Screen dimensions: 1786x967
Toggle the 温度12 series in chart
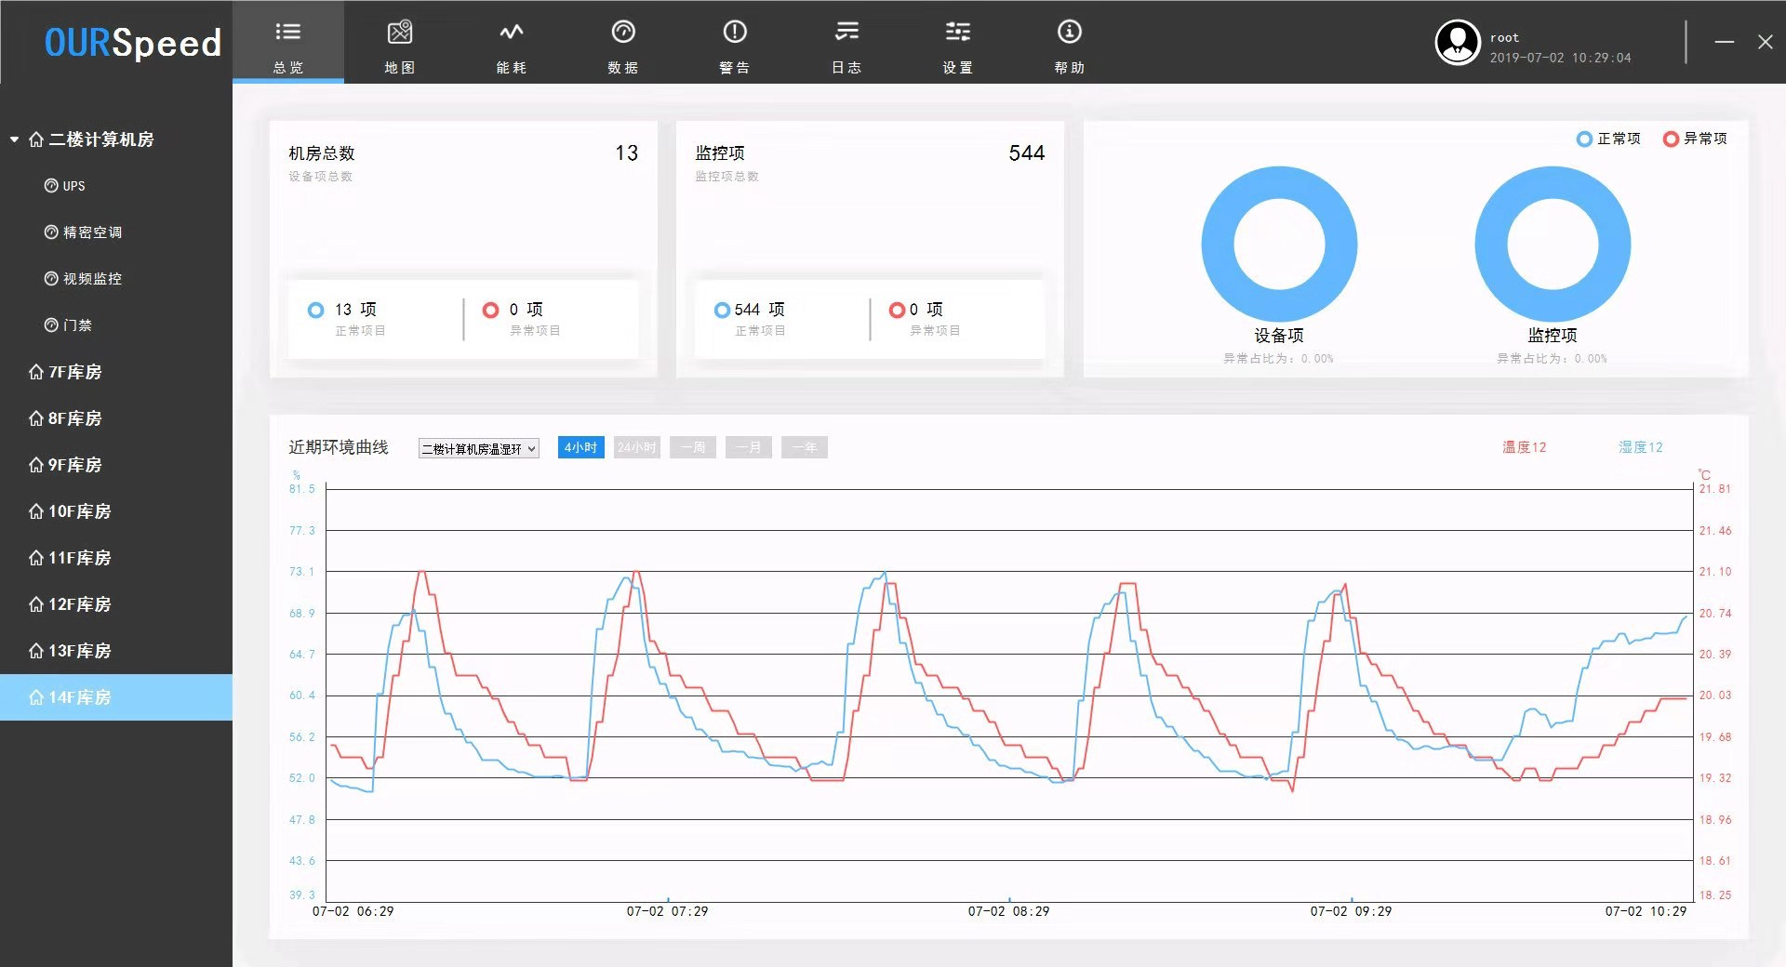coord(1524,447)
